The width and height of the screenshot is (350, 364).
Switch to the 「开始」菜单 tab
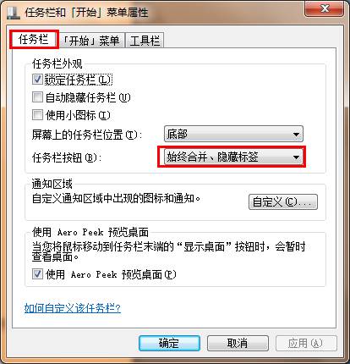click(91, 41)
